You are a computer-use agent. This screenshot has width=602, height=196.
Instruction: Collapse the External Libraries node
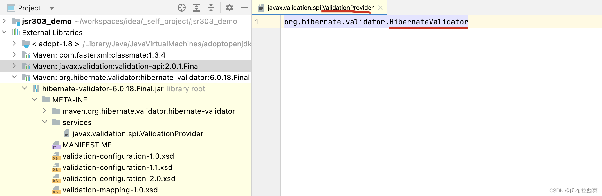[4, 32]
